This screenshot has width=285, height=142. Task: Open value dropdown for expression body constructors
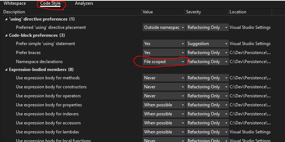pyautogui.click(x=164, y=87)
